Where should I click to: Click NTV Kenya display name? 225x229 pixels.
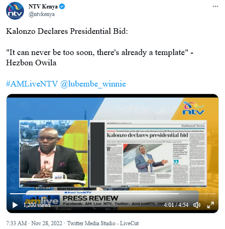click(43, 7)
